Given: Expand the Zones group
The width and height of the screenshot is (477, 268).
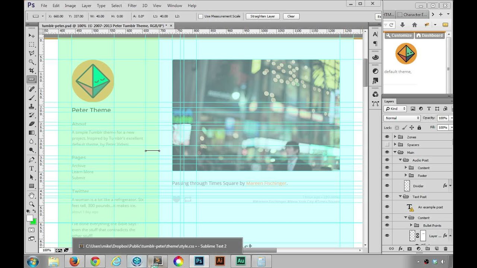Looking at the screenshot, I should 395,137.
